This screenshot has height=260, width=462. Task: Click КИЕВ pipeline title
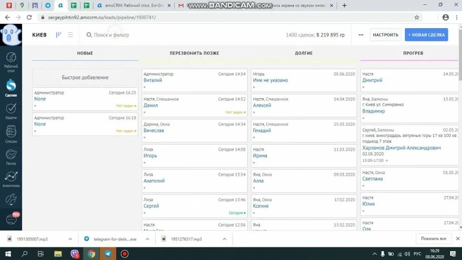tap(39, 35)
